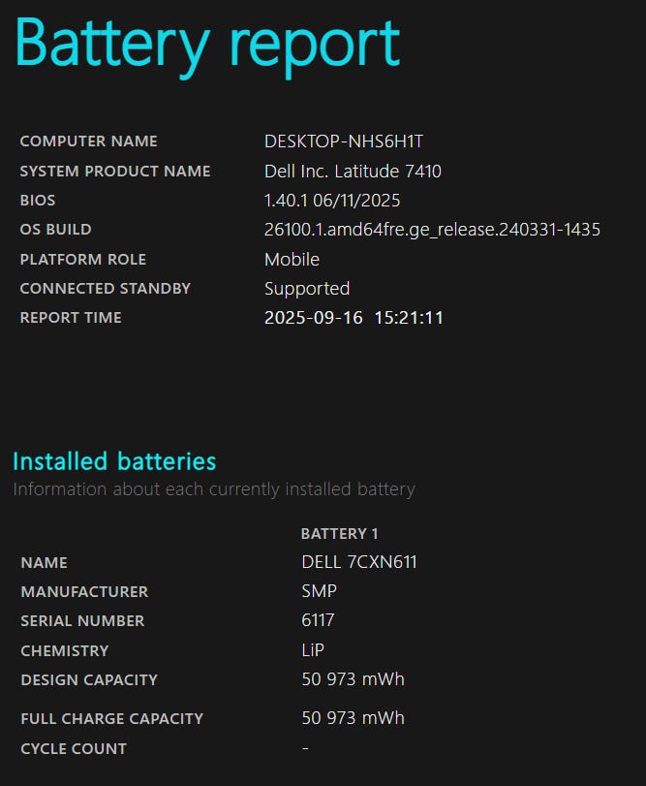Click the System Product Name label
646x786 pixels.
[115, 172]
